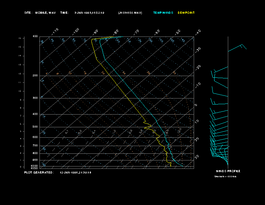Click the file name (JN031650.WAV)

click(130, 13)
